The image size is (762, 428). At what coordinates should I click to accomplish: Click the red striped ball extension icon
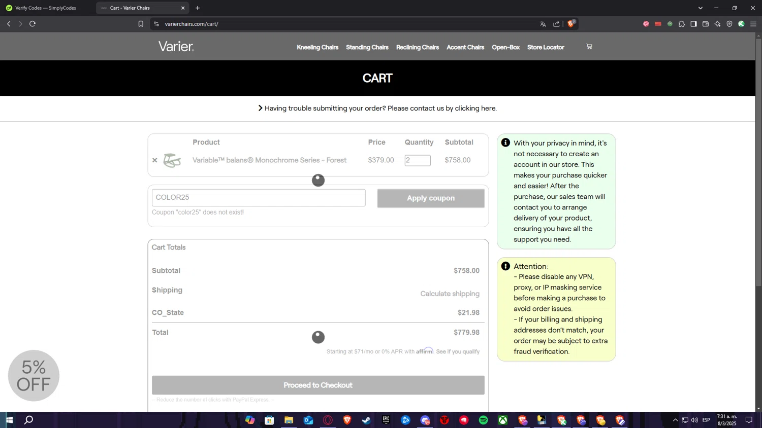(x=646, y=24)
